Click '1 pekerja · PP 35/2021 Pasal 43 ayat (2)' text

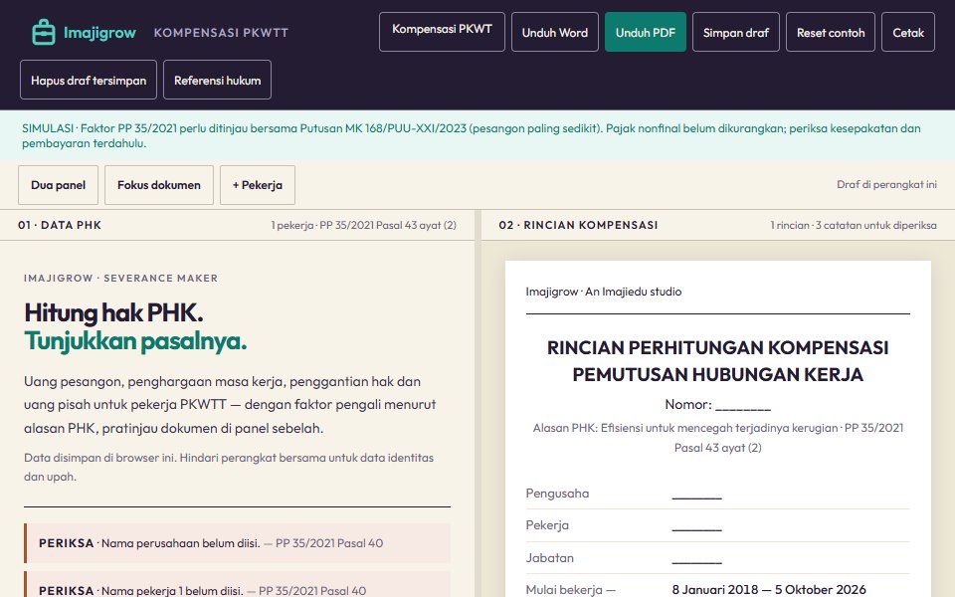[364, 226]
